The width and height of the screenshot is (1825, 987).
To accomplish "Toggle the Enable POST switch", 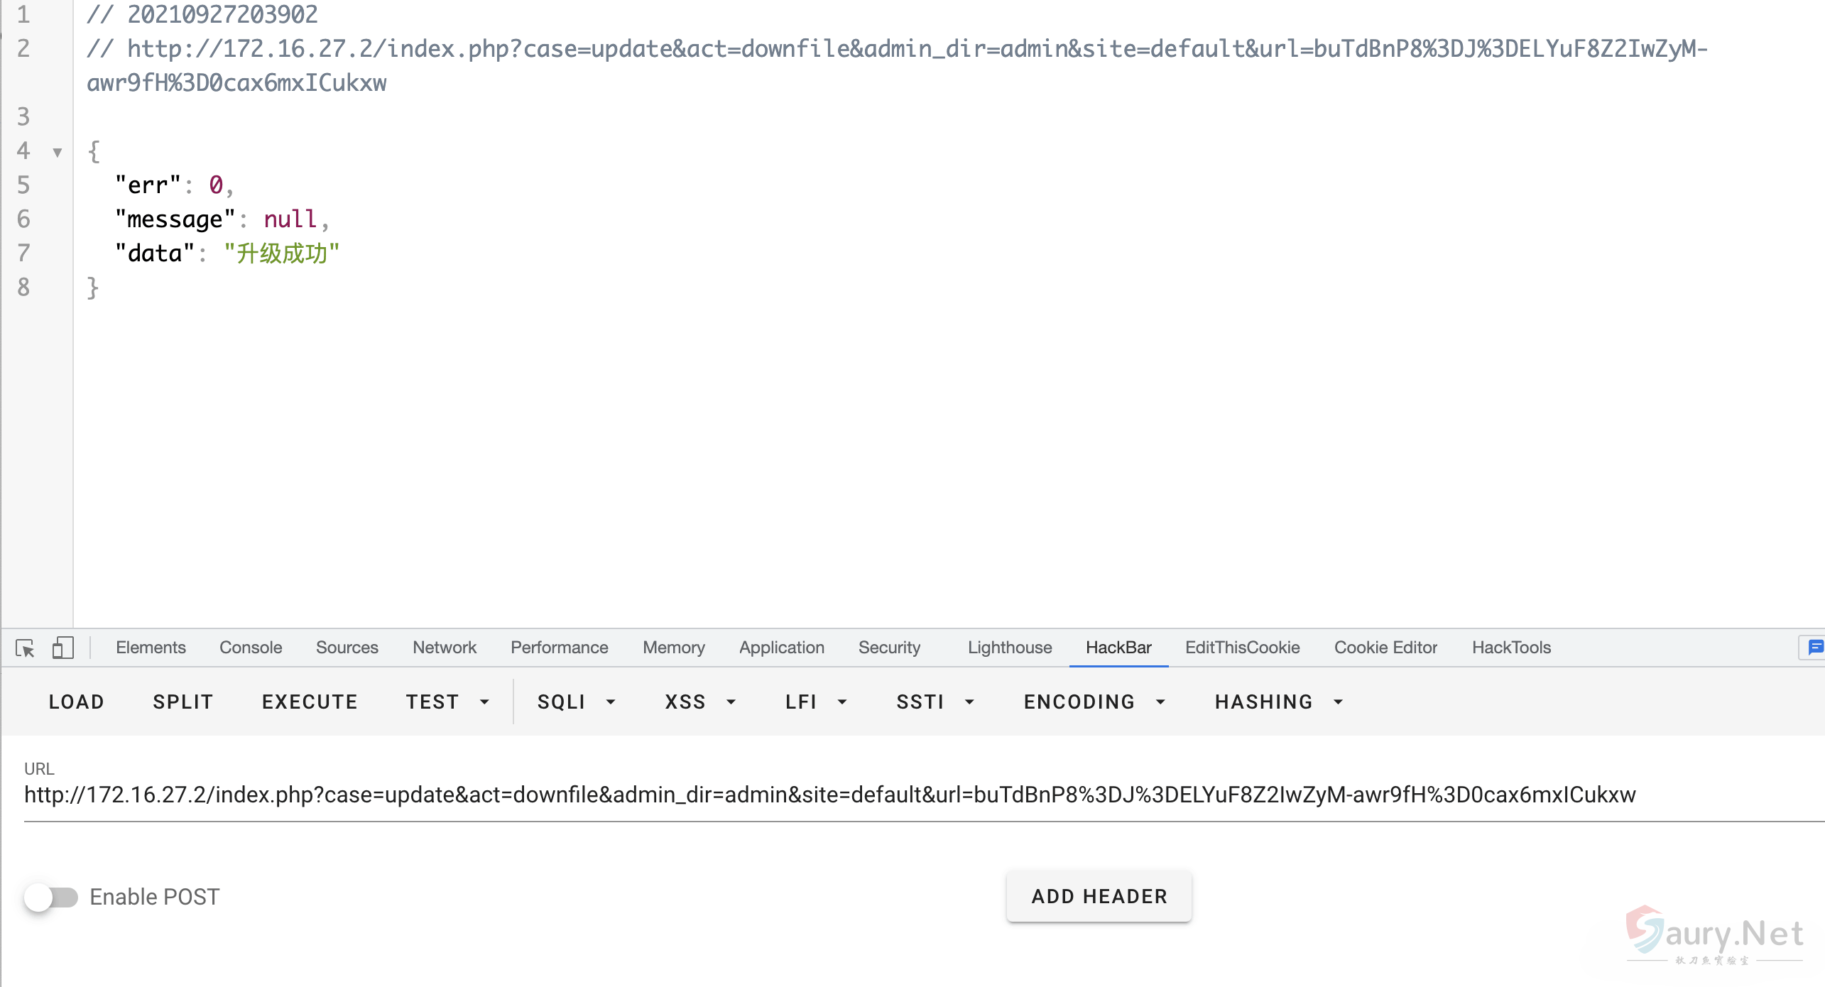I will coord(51,897).
